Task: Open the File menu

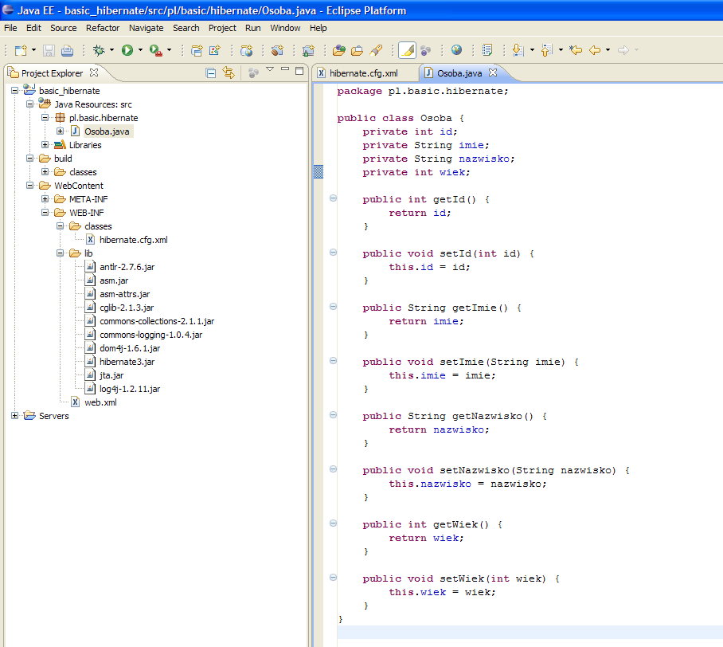Action: [10, 28]
